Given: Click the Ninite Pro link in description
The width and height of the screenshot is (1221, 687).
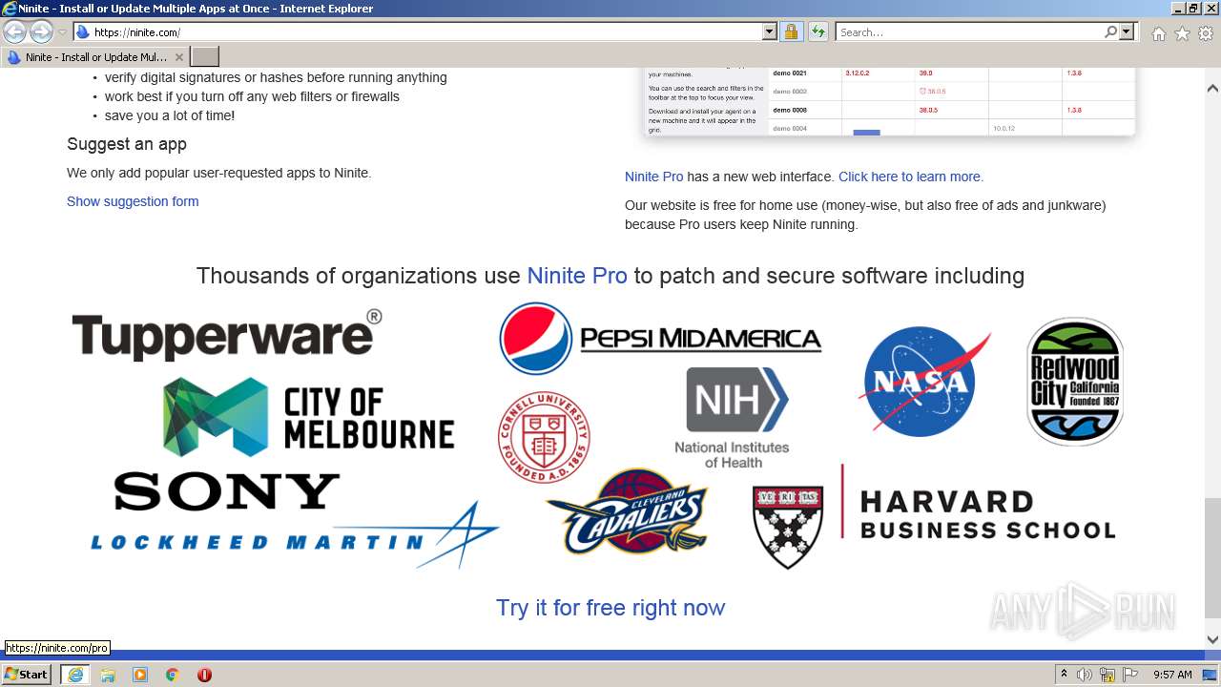Looking at the screenshot, I should (x=654, y=177).
